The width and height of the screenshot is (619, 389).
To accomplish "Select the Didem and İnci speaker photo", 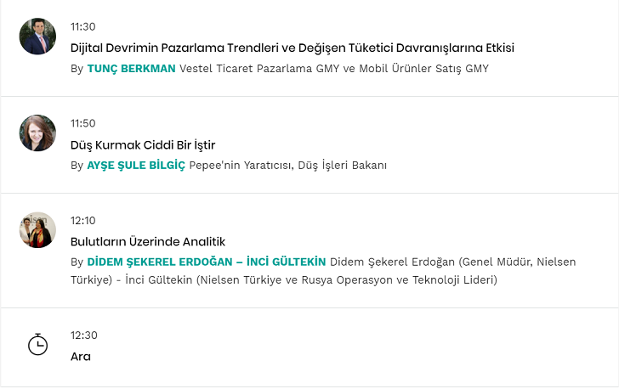I will 37,230.
